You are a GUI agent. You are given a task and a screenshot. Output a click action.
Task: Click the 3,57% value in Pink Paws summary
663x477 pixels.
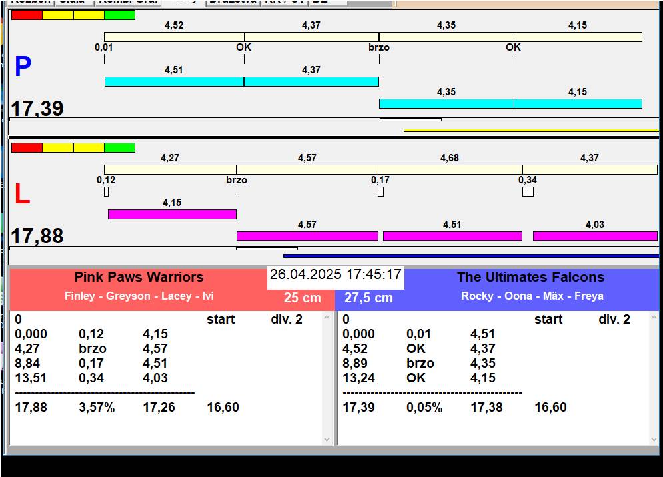point(97,407)
